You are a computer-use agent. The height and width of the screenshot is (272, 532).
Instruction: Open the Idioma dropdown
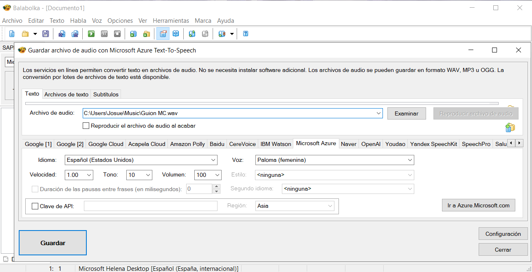[141, 160]
